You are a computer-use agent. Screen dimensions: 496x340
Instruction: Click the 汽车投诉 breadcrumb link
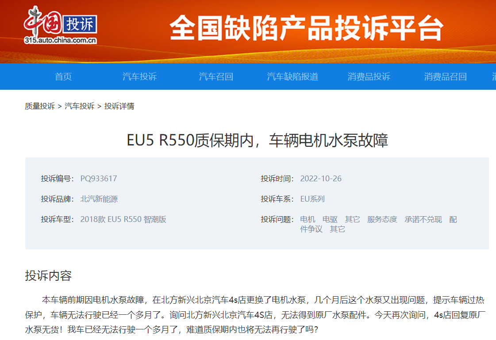pyautogui.click(x=80, y=106)
